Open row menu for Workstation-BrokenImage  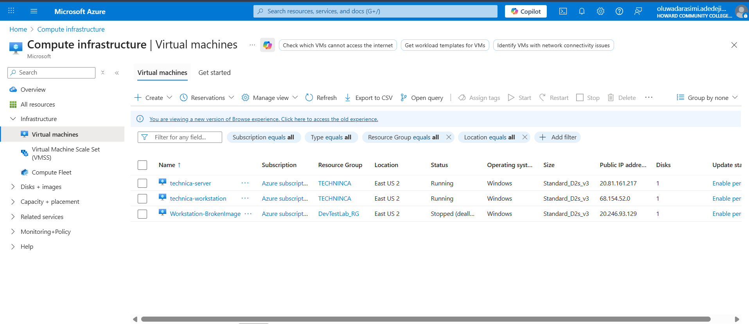click(x=248, y=214)
